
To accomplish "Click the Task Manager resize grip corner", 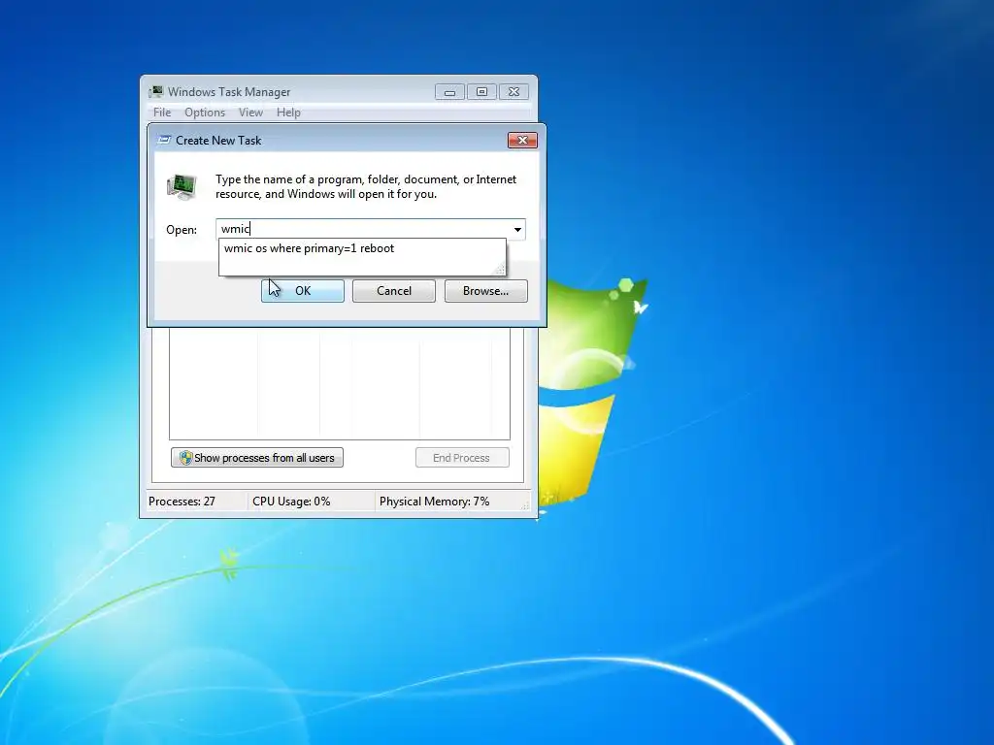I will (525, 504).
